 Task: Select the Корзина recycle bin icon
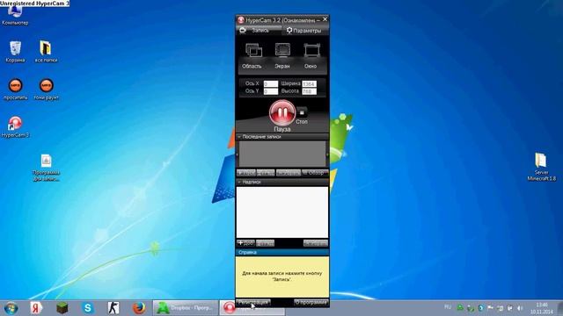15,52
